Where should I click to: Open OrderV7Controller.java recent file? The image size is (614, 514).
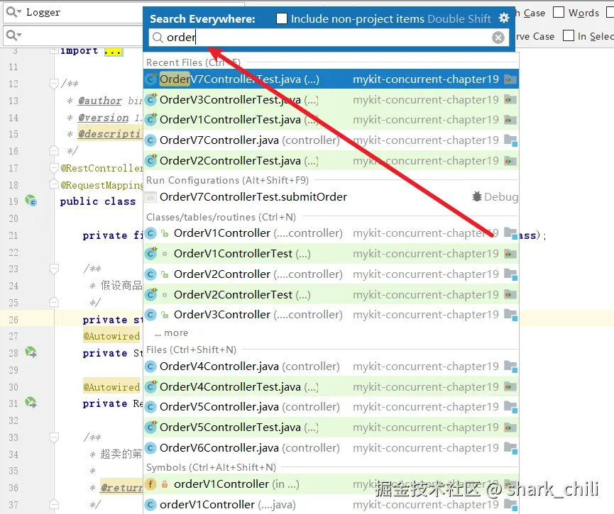pos(331,140)
